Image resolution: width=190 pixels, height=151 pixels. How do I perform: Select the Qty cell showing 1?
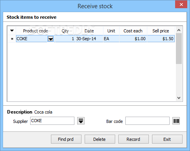tap(65, 39)
